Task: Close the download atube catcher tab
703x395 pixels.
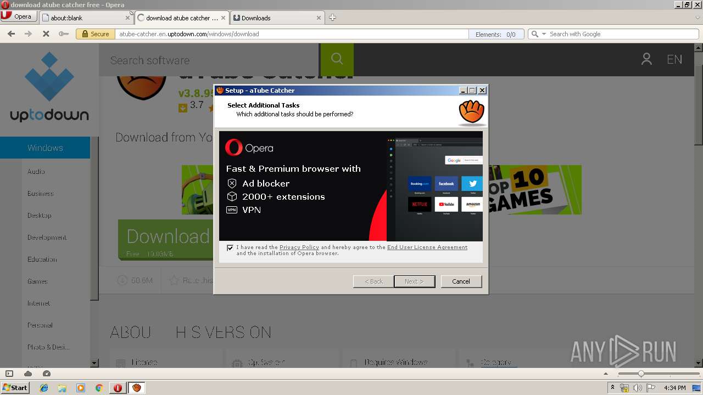Action: coord(223,18)
